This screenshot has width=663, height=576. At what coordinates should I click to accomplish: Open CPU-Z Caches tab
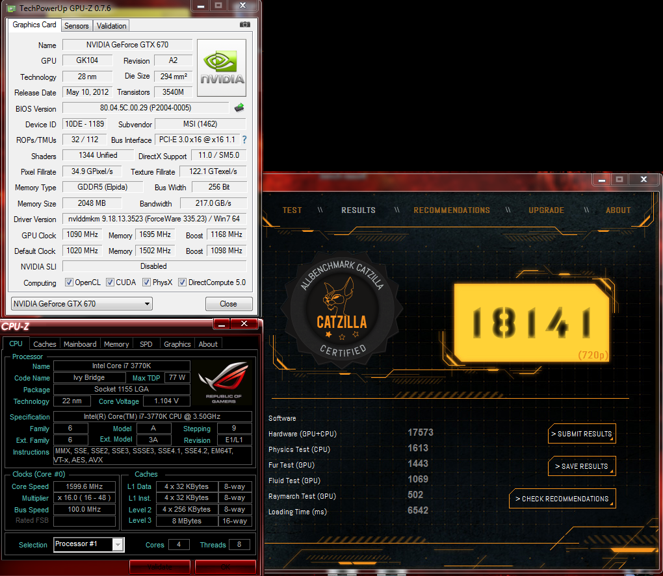pyautogui.click(x=44, y=344)
